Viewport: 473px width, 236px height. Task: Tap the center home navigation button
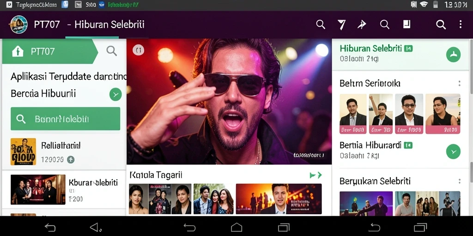[236, 227]
